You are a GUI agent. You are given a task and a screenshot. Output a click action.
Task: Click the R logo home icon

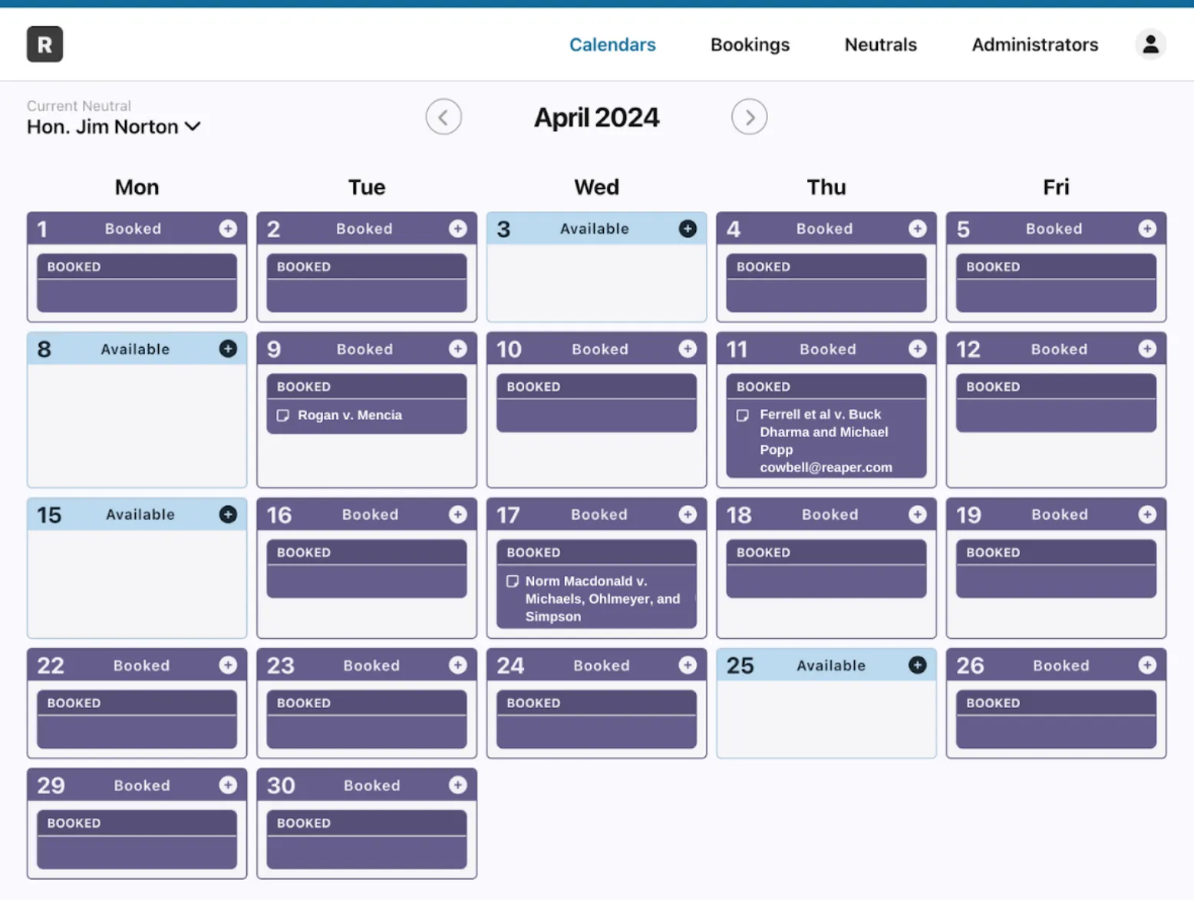click(45, 44)
